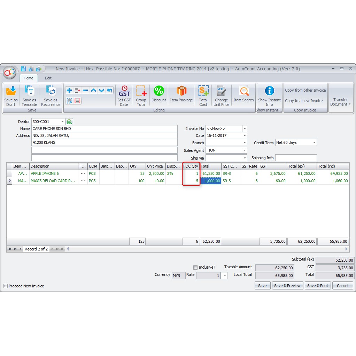Screen dimensions: 356x356
Task: Enable the Inclusive? checkbox
Action: coord(195,268)
